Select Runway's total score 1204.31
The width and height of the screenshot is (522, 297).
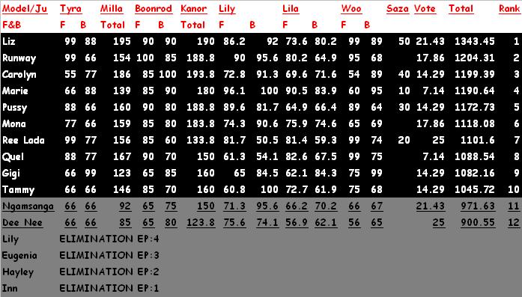(474, 58)
